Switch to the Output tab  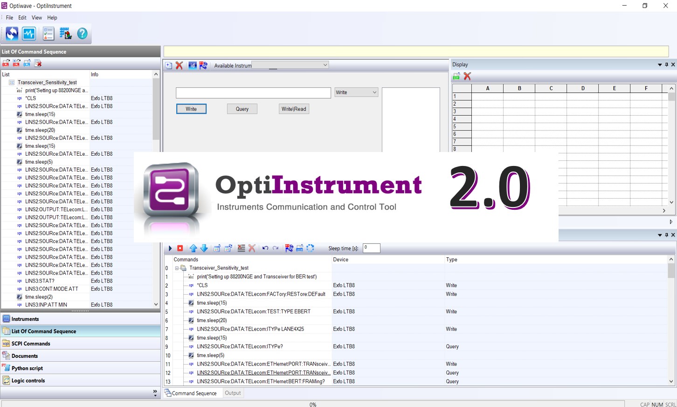pos(233,393)
